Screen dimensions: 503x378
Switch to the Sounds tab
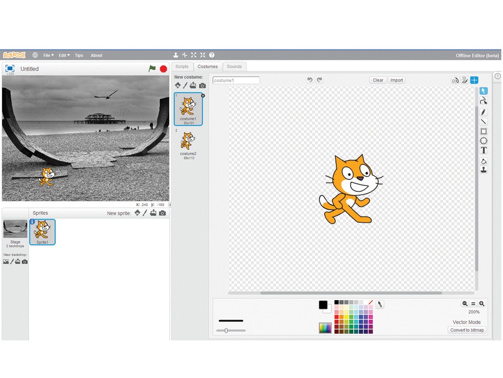(234, 67)
